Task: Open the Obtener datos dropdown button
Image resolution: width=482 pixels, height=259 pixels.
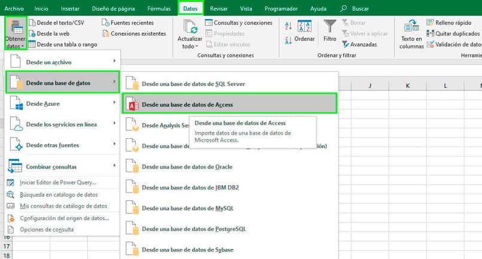Action: click(16, 33)
